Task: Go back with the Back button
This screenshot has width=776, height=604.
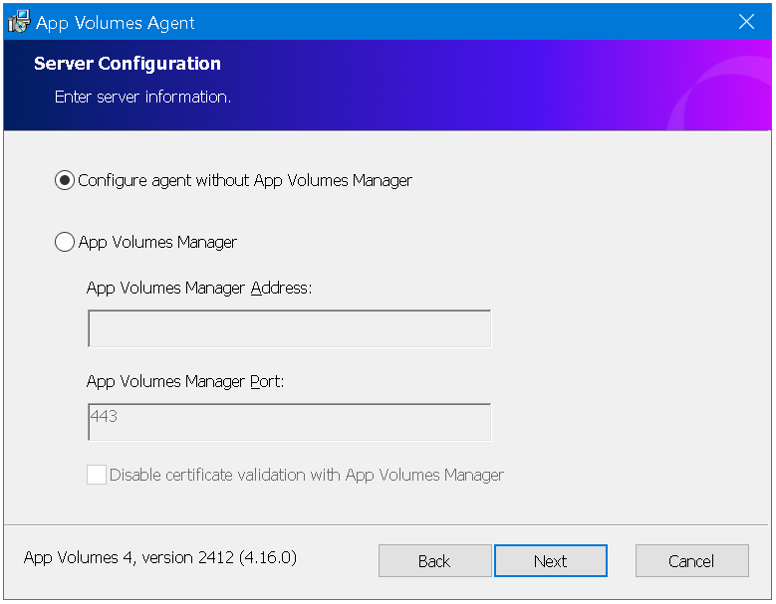Action: click(435, 561)
